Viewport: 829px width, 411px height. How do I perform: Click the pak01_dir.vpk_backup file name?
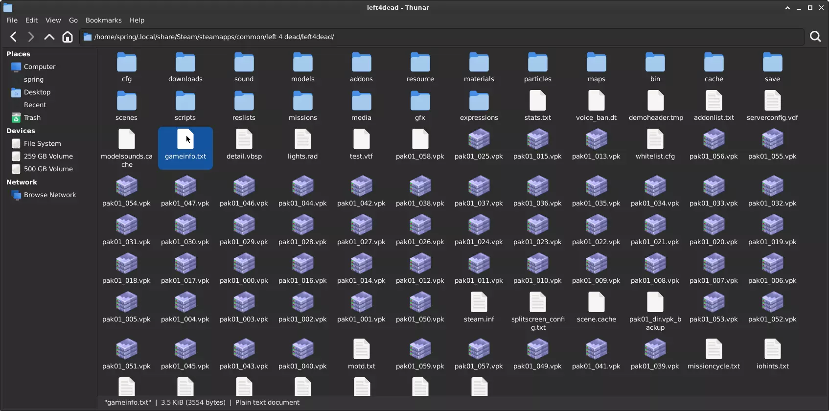click(x=655, y=323)
